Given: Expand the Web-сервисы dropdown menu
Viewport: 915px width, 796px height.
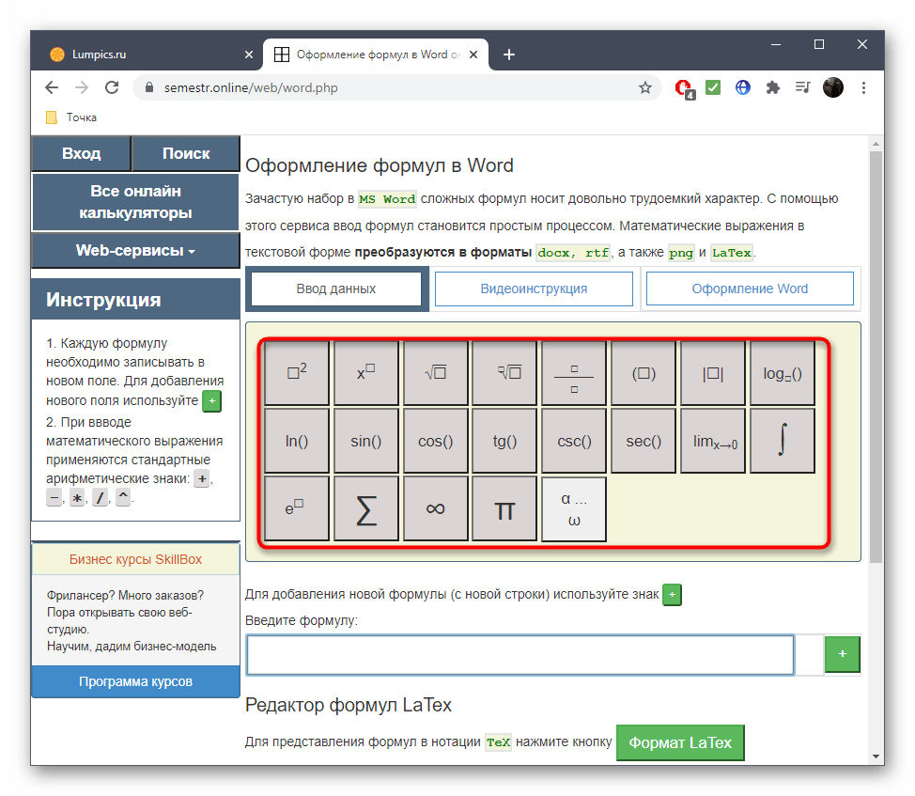Looking at the screenshot, I should 135,251.
